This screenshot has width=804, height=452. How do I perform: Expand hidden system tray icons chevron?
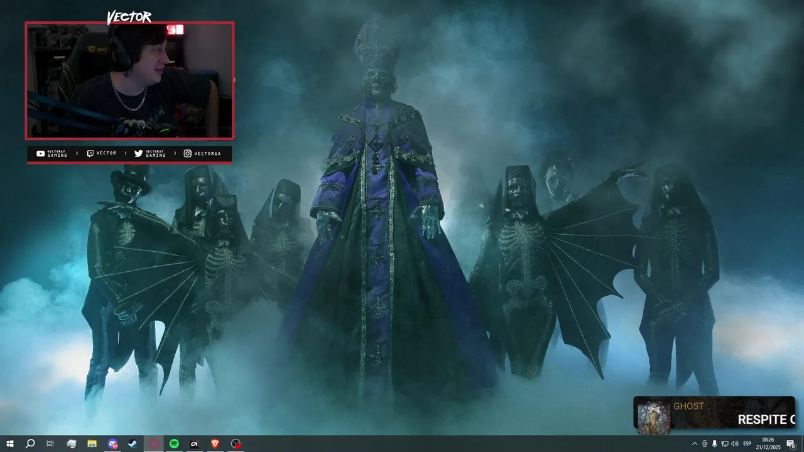[x=694, y=444]
